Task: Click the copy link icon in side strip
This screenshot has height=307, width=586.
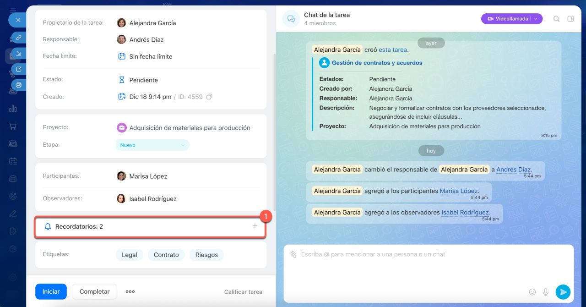Action: point(18,38)
